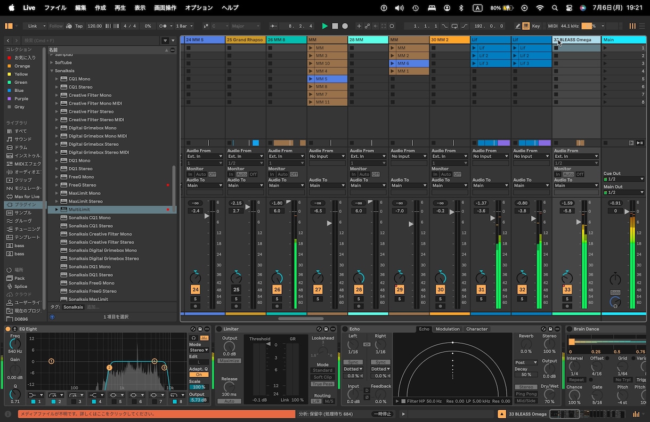Open the オプション menu
The image size is (650, 422).
pyautogui.click(x=199, y=7)
